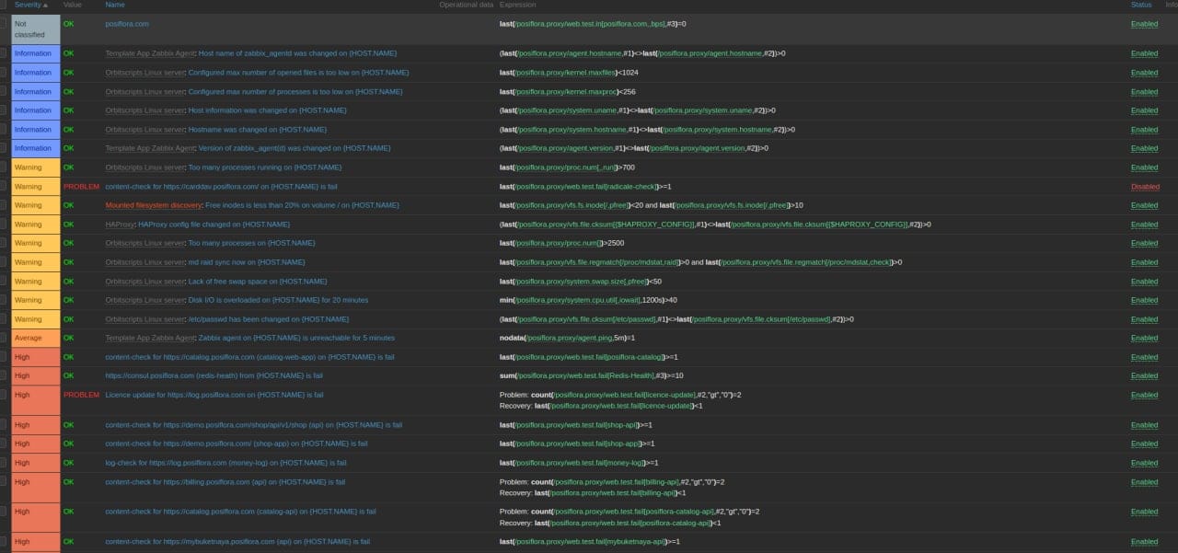
Task: Open Orbitscripts Linux server link on md raid row
Action: 145,262
